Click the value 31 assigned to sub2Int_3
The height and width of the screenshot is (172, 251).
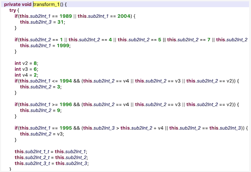pyautogui.click(x=61, y=22)
